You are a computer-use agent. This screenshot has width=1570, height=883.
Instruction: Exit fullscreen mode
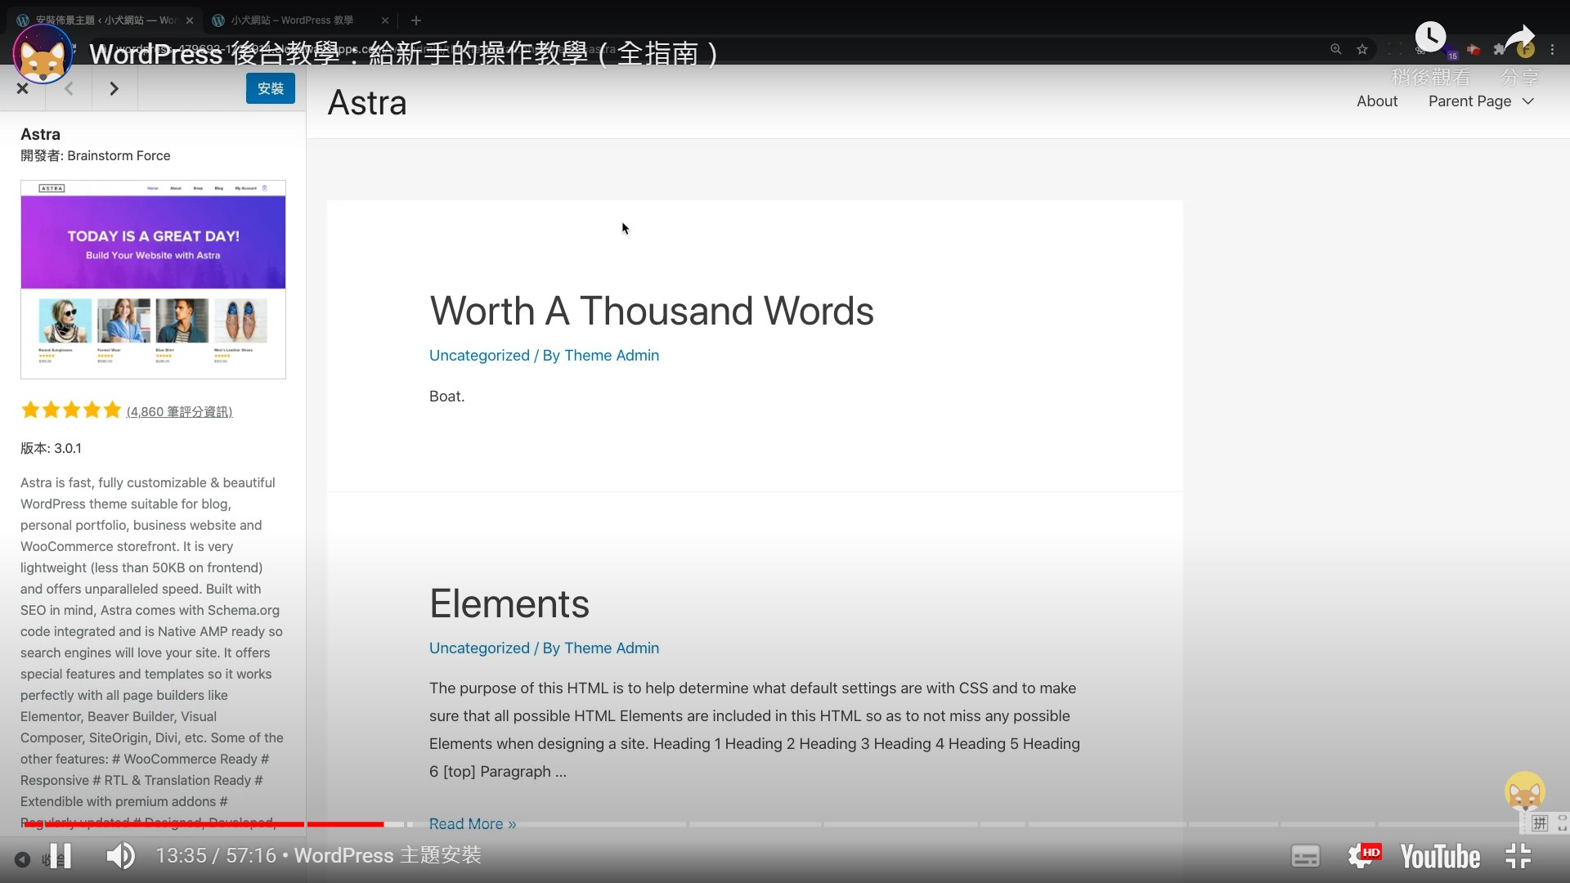click(1518, 856)
